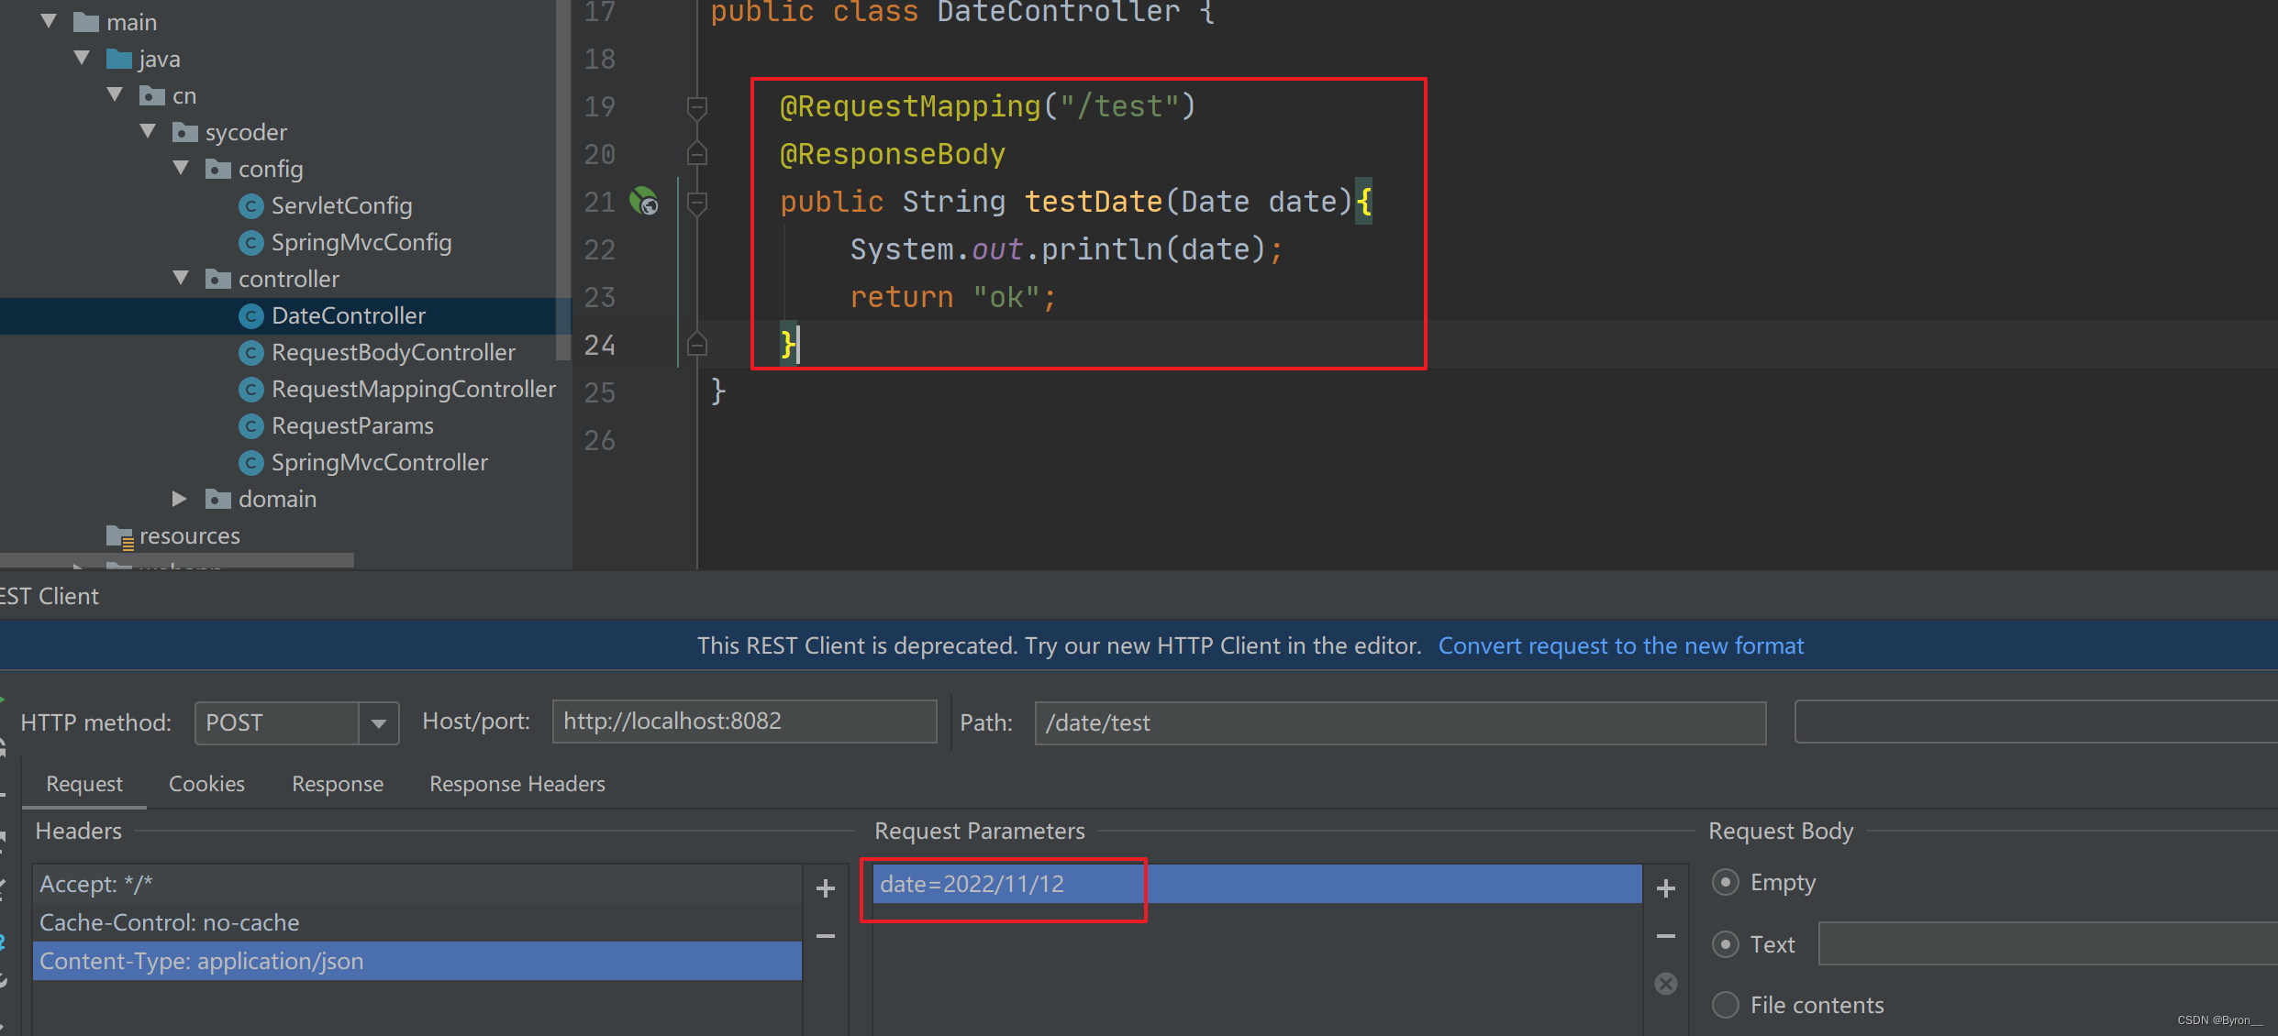This screenshot has height=1036, width=2278.
Task: Open SpringMvcController class
Action: tap(380, 462)
